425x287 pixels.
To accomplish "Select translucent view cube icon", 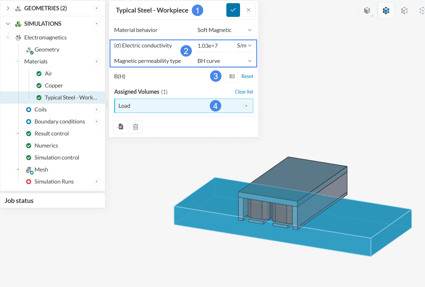I will [x=404, y=11].
